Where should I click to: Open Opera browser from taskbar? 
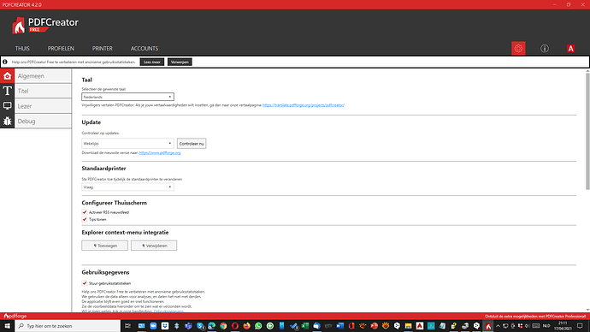[x=235, y=326]
